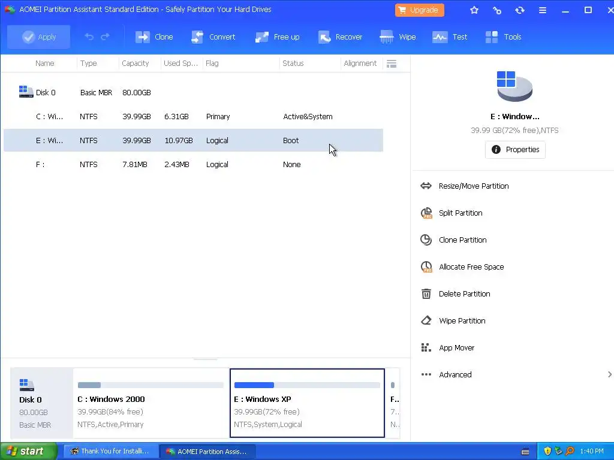The width and height of the screenshot is (614, 460).
Task: Click the Wipe Partition eraser icon
Action: pos(426,321)
